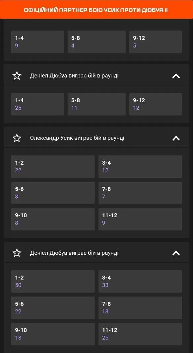Pick Дюбуа rounds 5-8 at odds 11
The height and width of the screenshot is (353, 193).
[x=96, y=104]
